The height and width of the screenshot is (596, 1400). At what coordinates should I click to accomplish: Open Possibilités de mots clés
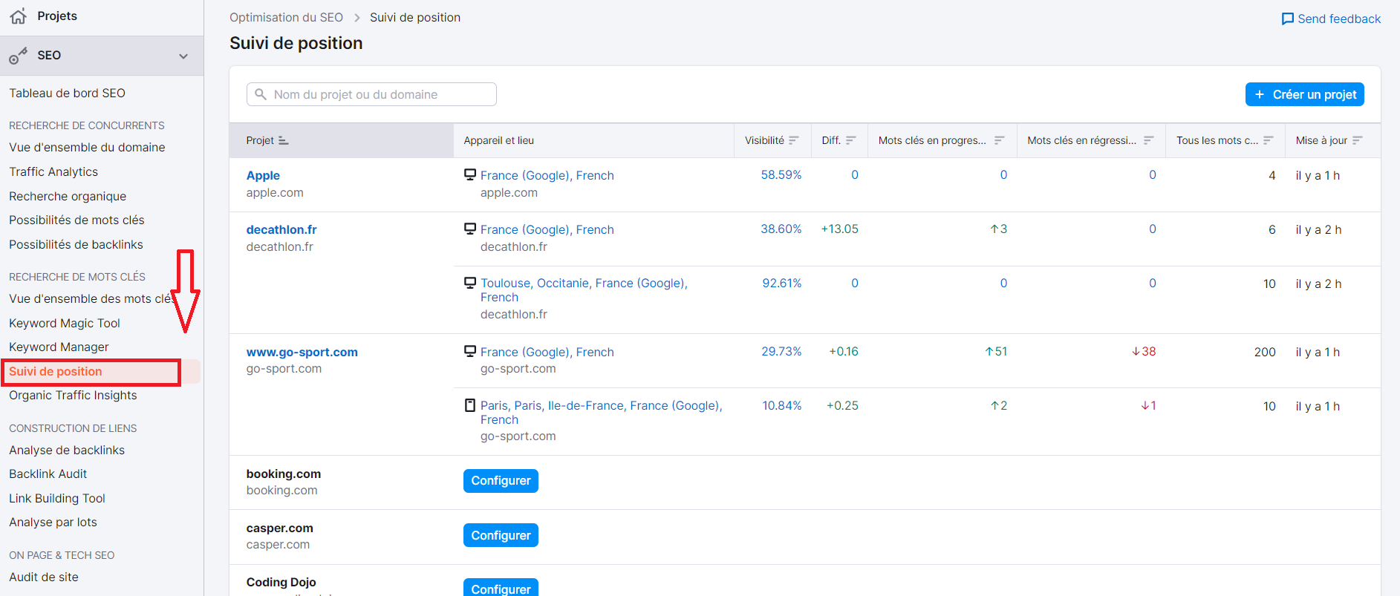pyautogui.click(x=76, y=220)
